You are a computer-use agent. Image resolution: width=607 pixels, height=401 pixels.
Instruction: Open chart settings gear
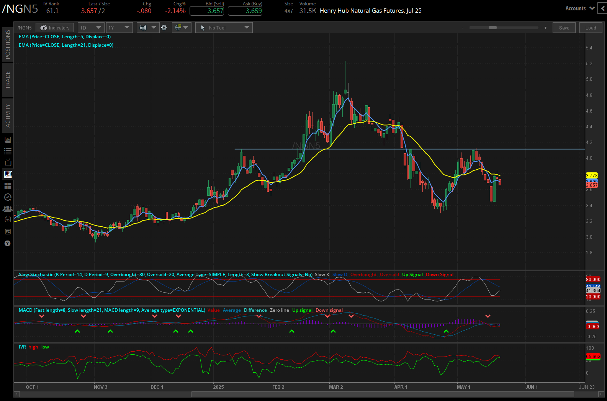coord(164,28)
